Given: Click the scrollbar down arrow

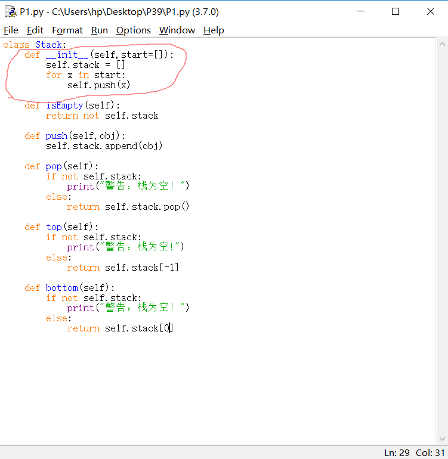Looking at the screenshot, I should (442, 440).
